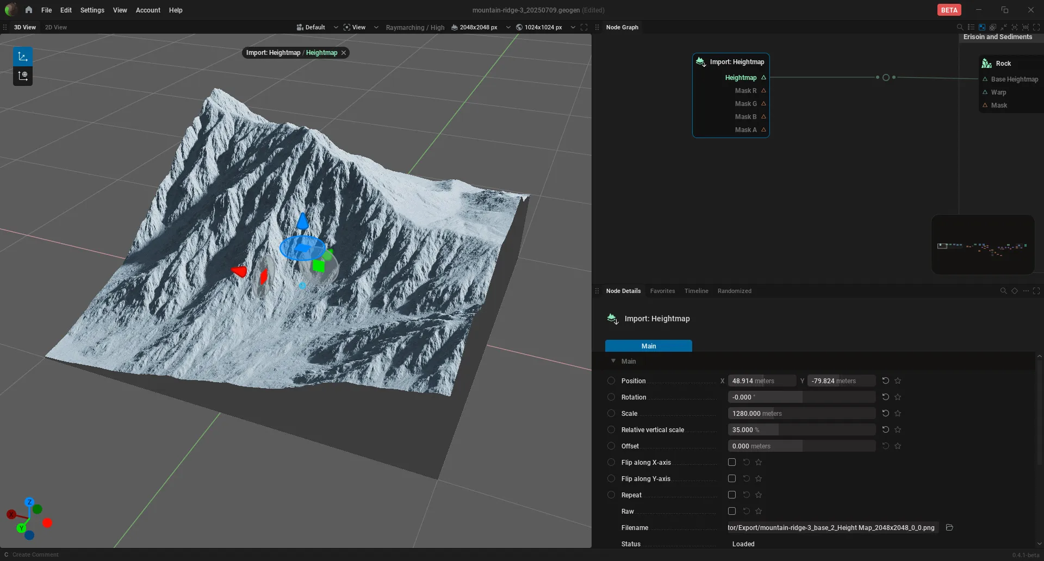Adjust the Relative vertical scale slider
Screen dimensions: 1044x561
coord(801,429)
